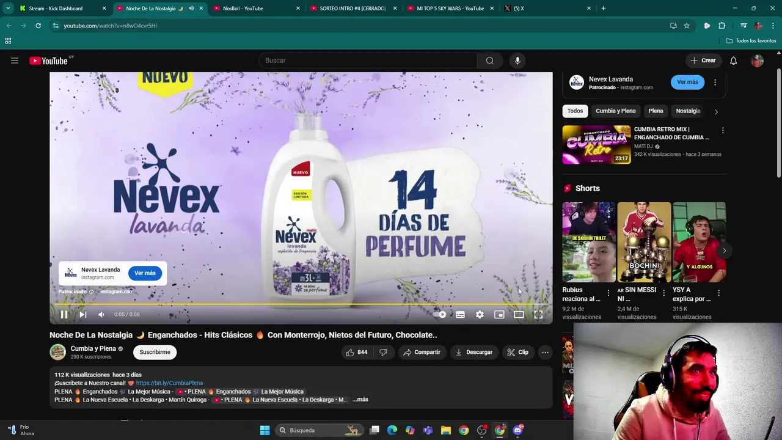This screenshot has width=782, height=440.
Task: Click the video progress bar
Action: (301, 304)
